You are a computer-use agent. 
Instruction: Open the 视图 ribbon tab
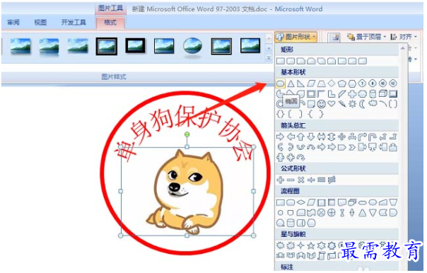click(x=40, y=23)
